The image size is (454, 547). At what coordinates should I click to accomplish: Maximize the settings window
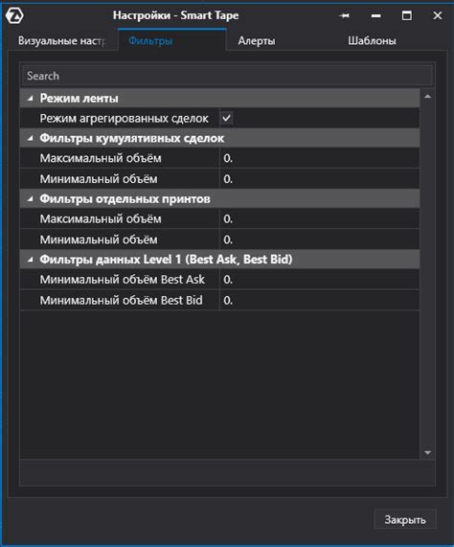406,15
